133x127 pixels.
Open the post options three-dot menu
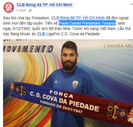132,4
